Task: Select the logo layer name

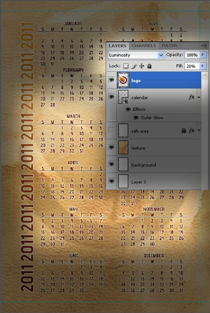Action: pyautogui.click(x=136, y=81)
